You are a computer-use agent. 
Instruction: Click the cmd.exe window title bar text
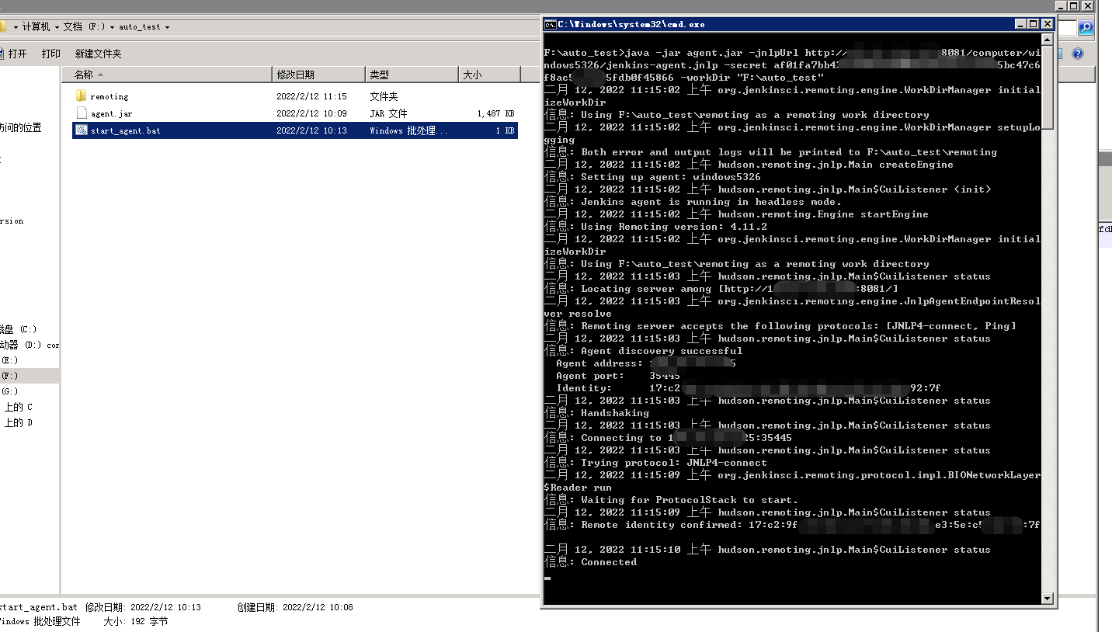pyautogui.click(x=631, y=24)
